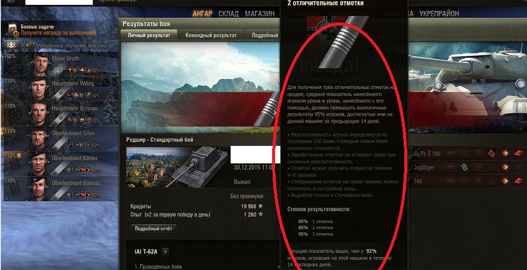Toggle Ускоренное обучение экипажа checkbox
Image resolution: width=527 pixels, height=270 pixels.
click(32, 45)
